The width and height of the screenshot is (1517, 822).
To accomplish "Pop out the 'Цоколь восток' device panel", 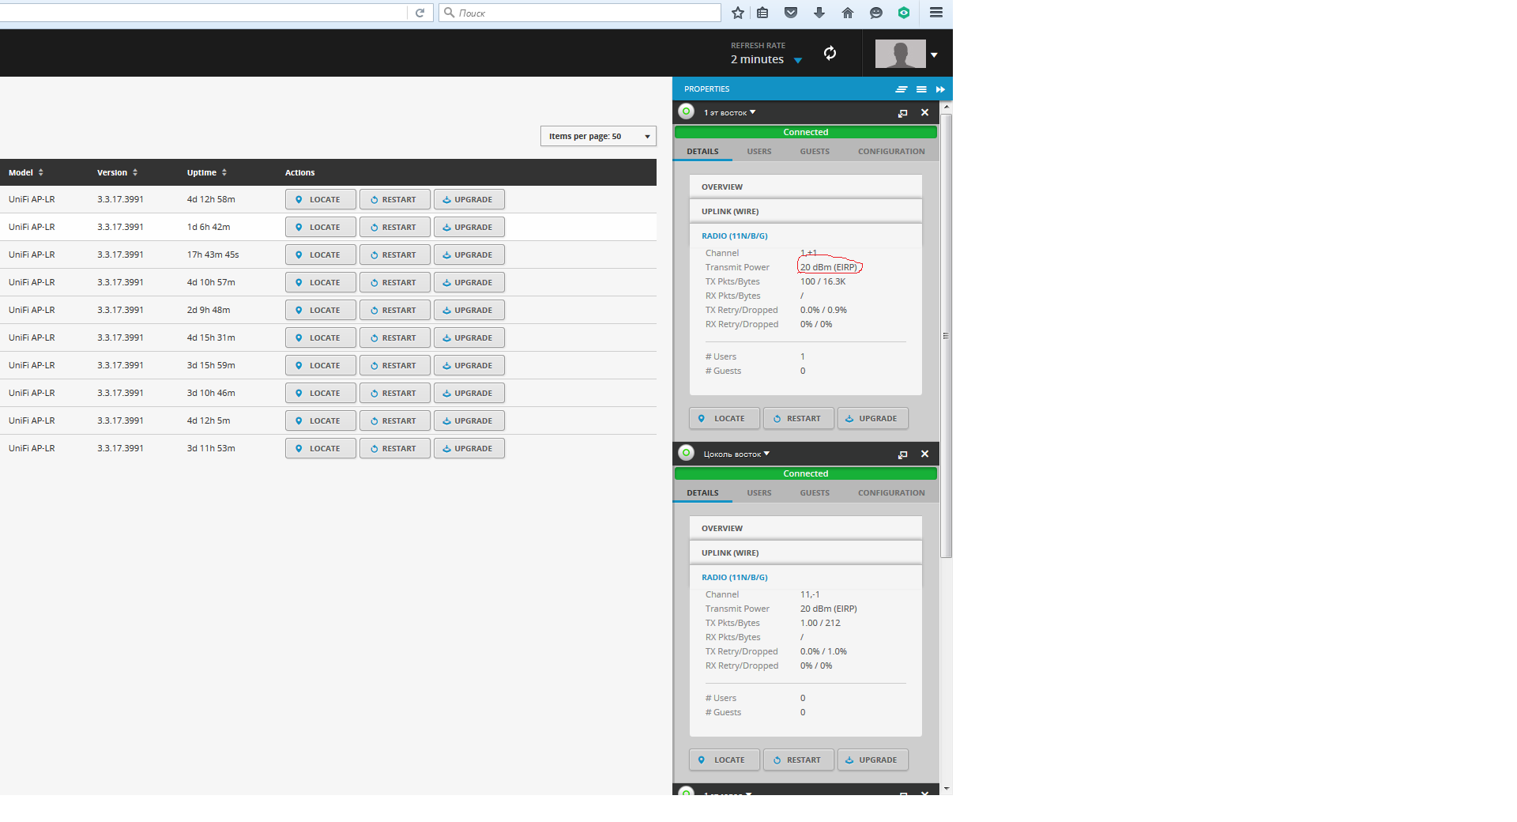I will point(902,454).
